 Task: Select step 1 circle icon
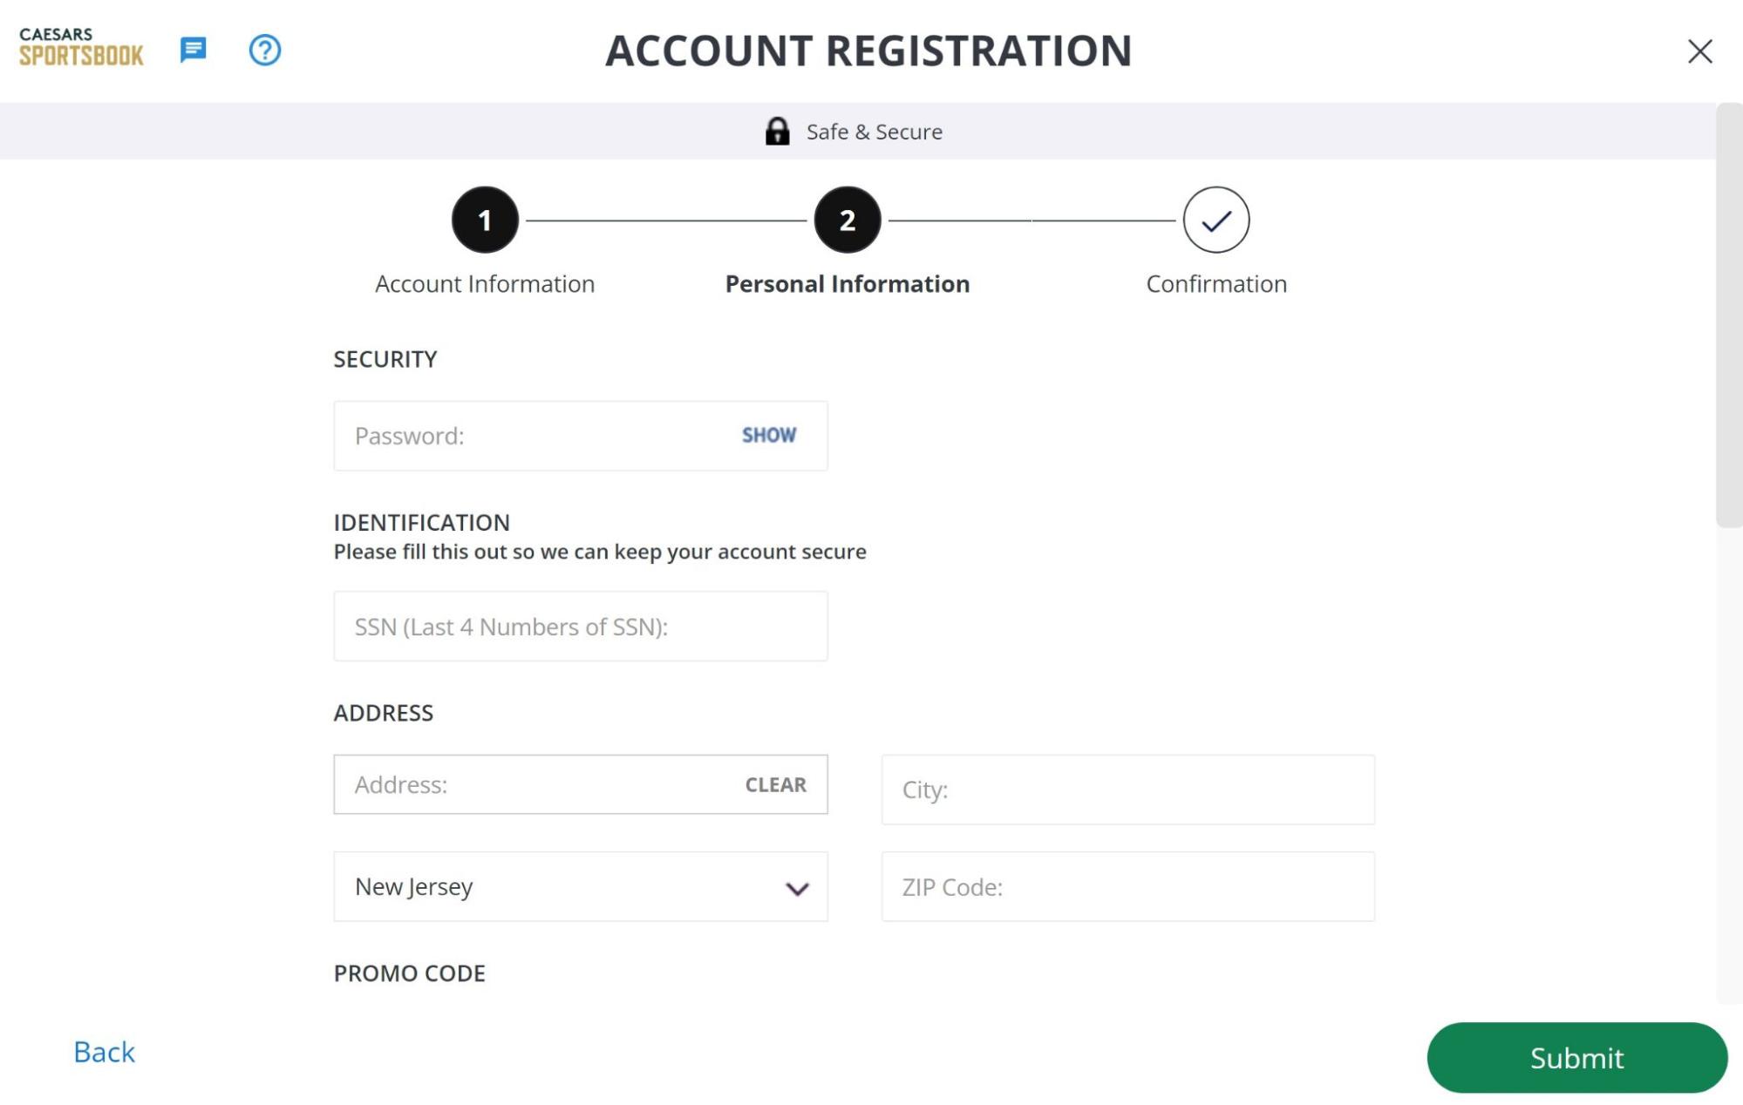point(485,220)
